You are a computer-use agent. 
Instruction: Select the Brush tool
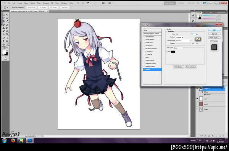(x=7, y=25)
